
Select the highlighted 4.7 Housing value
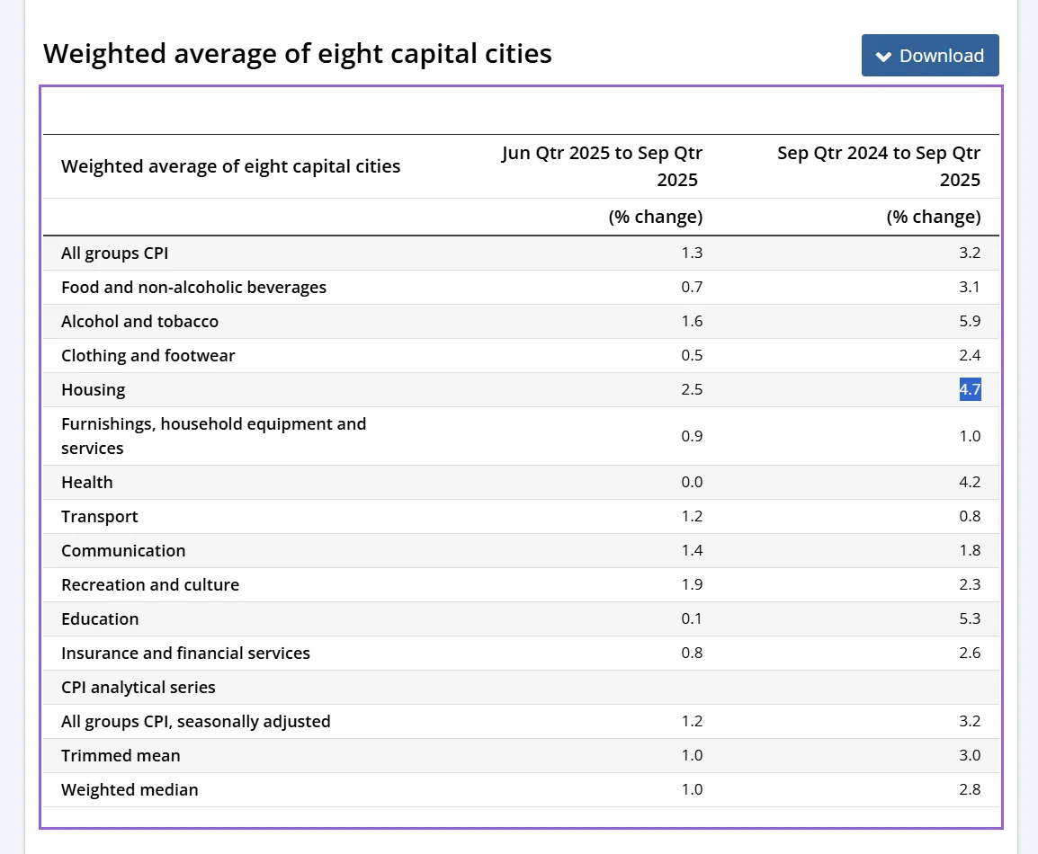(969, 390)
